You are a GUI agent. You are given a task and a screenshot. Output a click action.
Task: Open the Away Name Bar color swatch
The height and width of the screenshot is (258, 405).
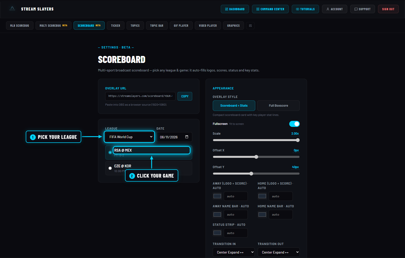[217, 215]
